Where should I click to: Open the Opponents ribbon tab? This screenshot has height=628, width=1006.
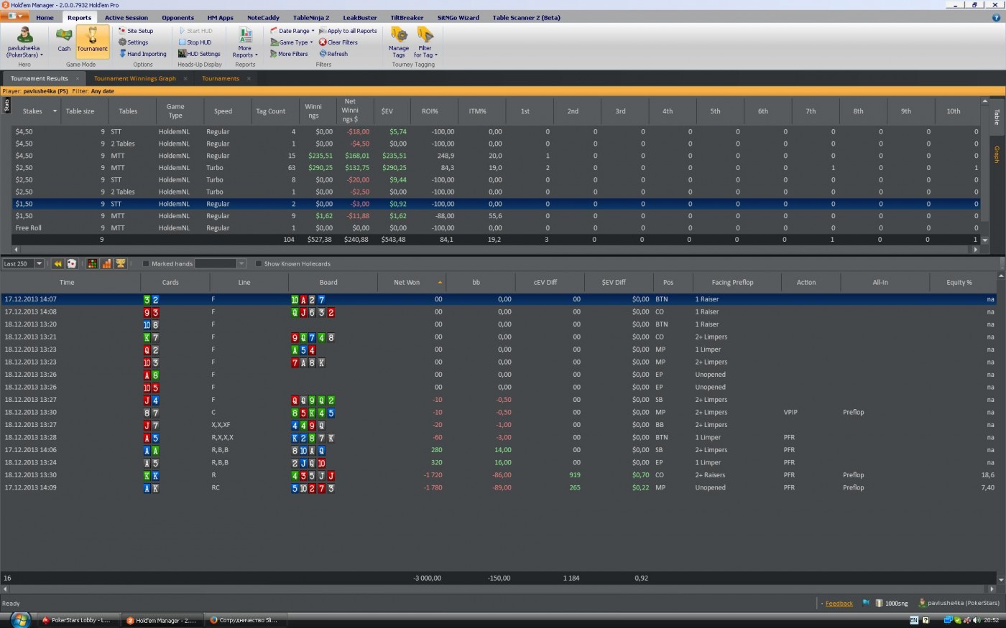click(x=178, y=18)
